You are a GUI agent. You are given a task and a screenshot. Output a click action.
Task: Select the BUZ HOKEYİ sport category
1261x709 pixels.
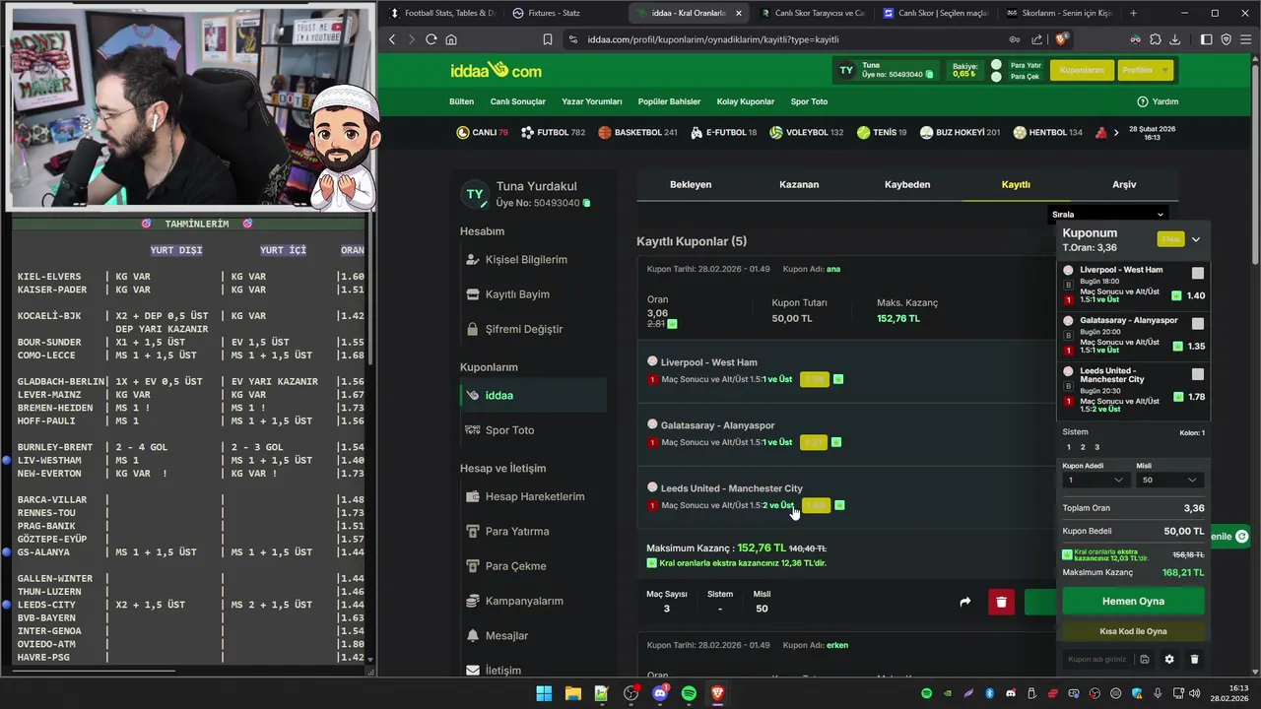960,132
